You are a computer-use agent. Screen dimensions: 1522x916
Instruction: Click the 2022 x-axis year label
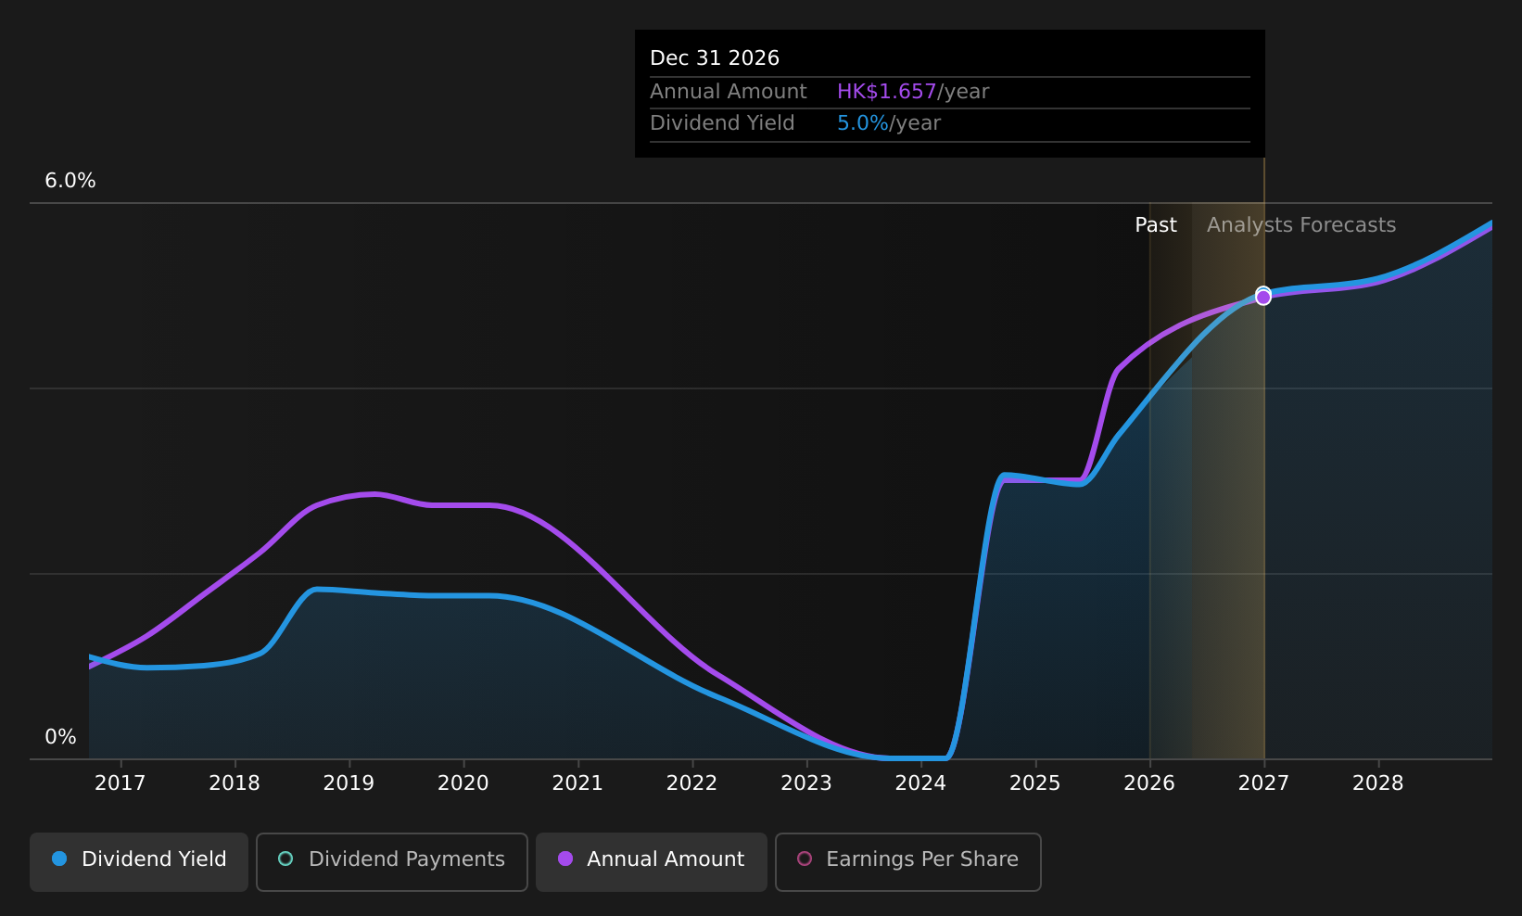(x=692, y=783)
